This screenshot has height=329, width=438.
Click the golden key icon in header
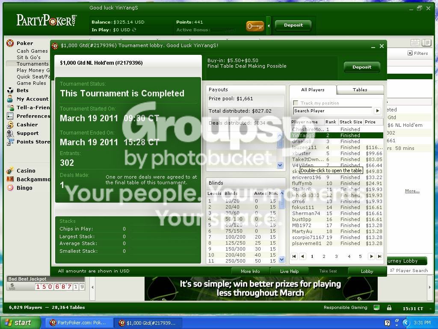point(255,26)
